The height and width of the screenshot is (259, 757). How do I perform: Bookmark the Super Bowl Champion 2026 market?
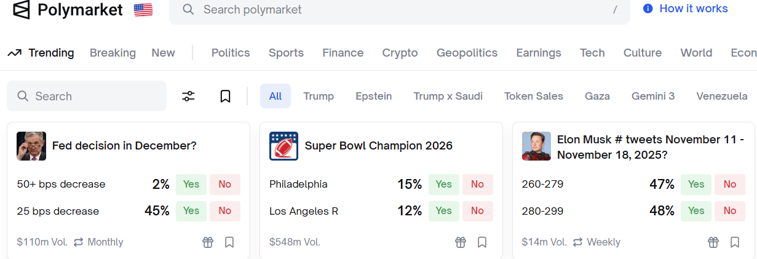point(482,242)
